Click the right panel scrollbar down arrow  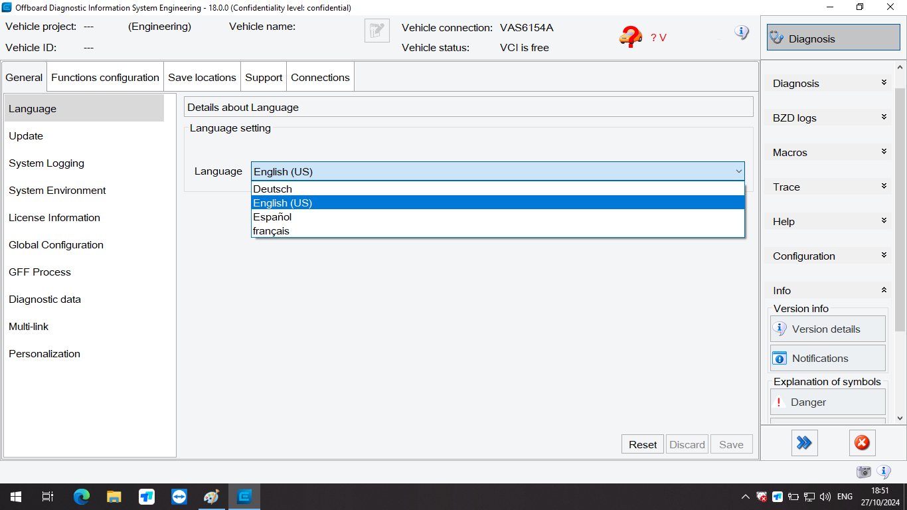click(900, 418)
